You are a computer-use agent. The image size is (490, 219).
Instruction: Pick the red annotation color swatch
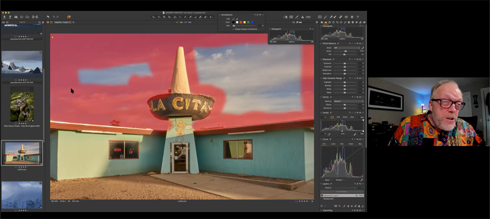tap(240, 22)
